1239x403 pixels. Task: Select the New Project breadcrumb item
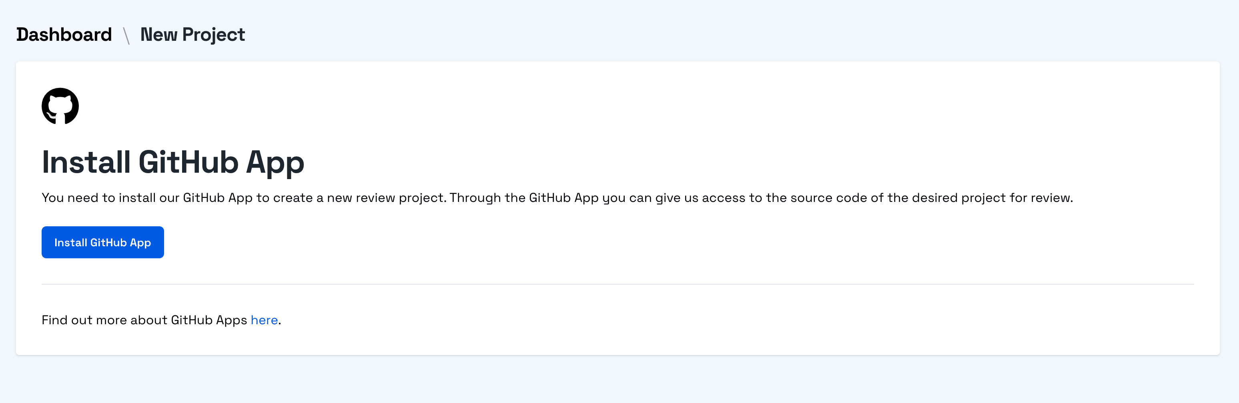pos(192,35)
